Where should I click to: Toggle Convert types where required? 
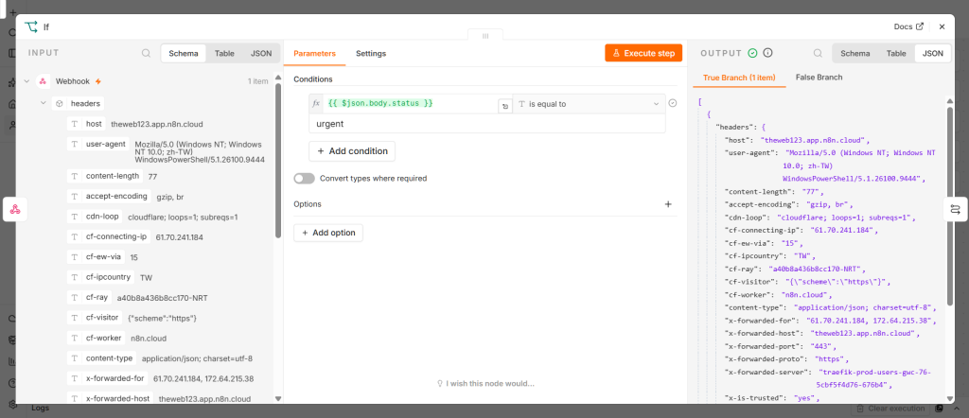(x=304, y=179)
